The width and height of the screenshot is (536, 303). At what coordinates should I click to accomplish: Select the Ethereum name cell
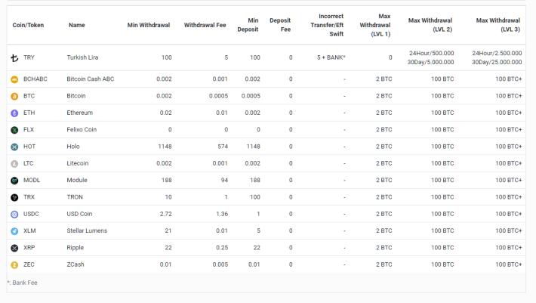tap(80, 113)
